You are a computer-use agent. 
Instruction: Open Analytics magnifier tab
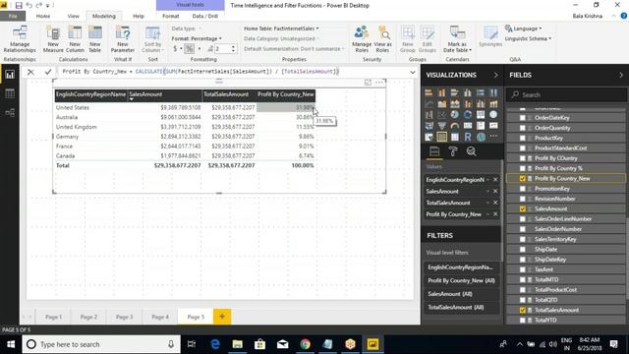point(472,151)
